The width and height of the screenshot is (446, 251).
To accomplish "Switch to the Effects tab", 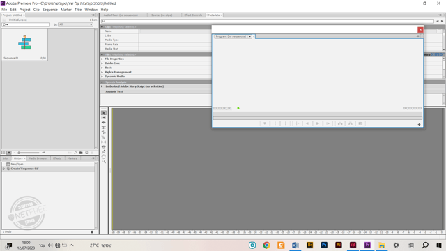I will 57,158.
